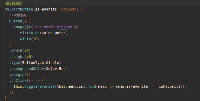Screen dimensions: 200x101
Task: Click ButtonType.Circle argument
Action: 41,63
